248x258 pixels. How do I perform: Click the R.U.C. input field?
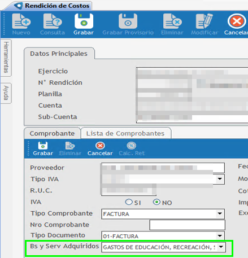(129, 190)
